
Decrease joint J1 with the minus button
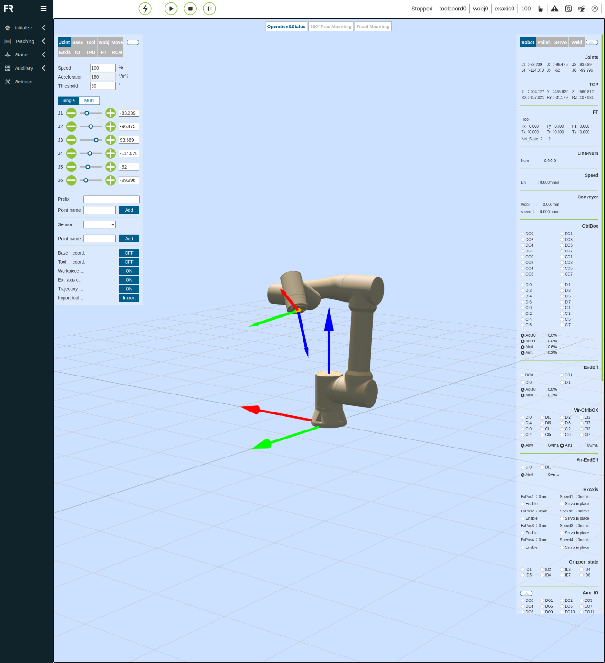72,113
